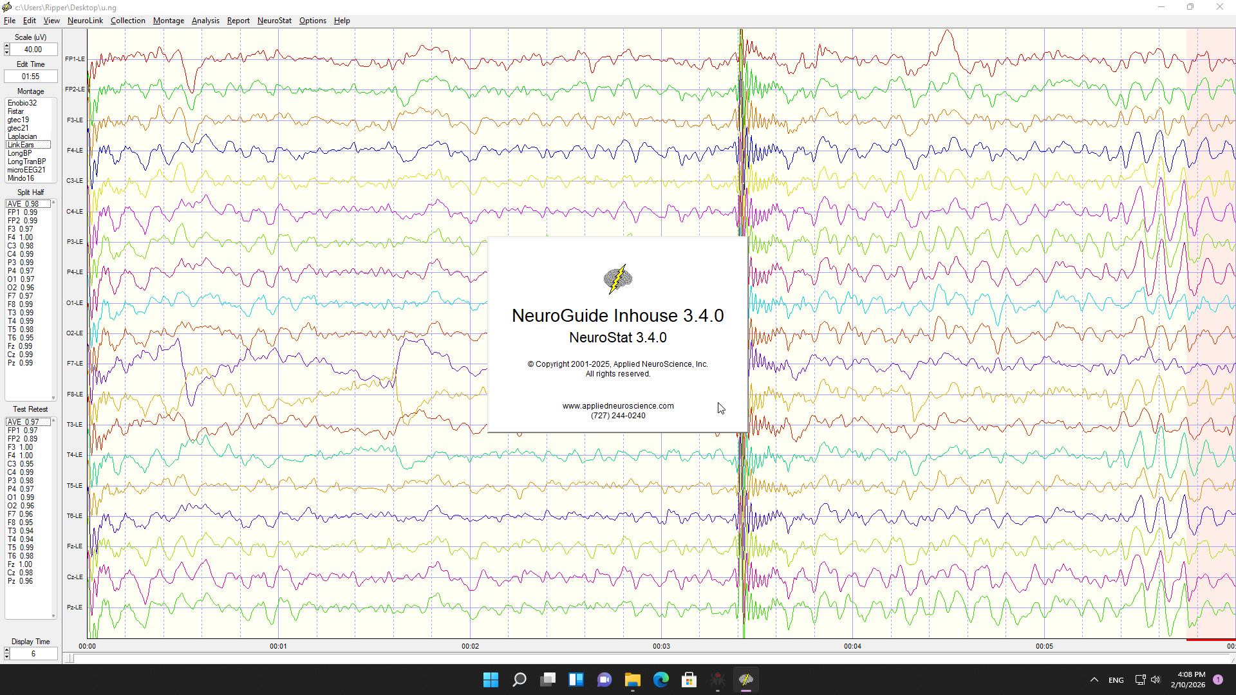Select LongTranBP montage in list

pos(26,162)
